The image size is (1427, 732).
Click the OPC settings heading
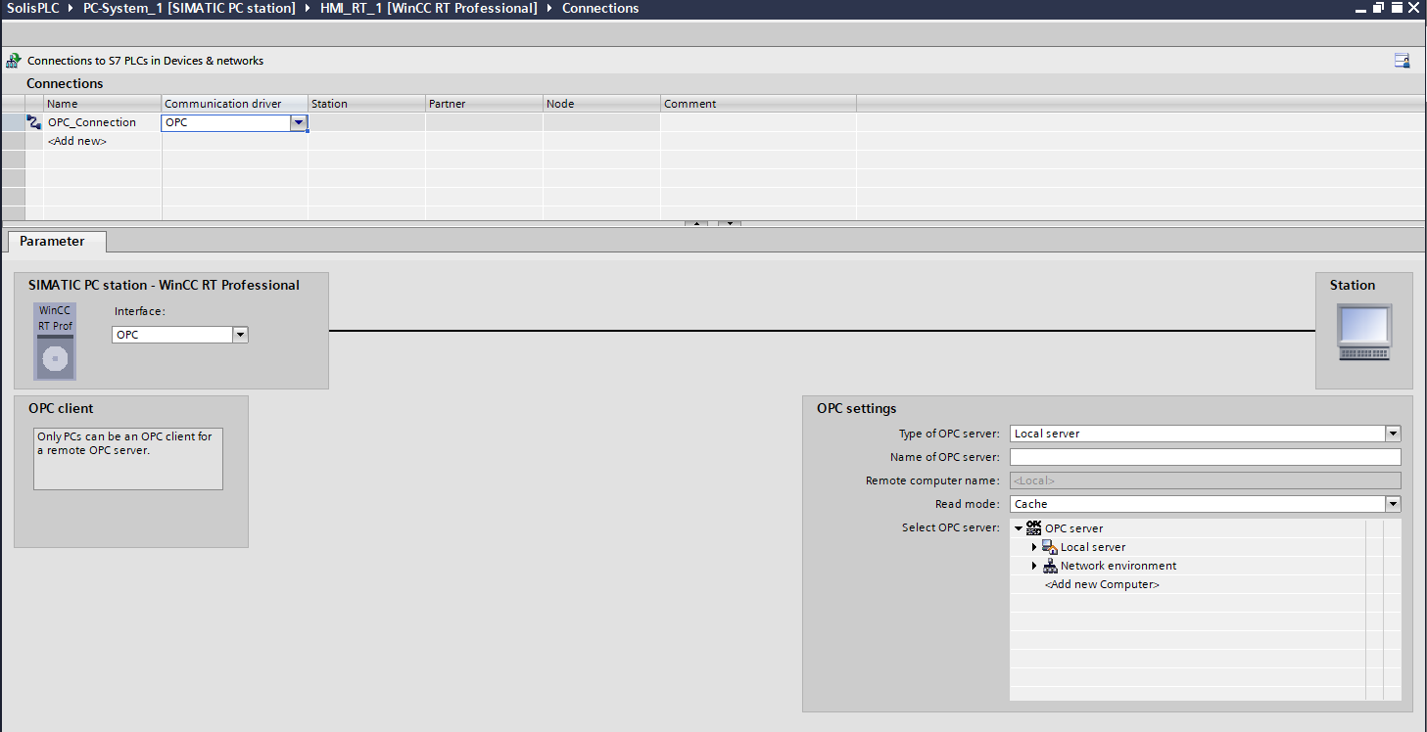pos(856,408)
